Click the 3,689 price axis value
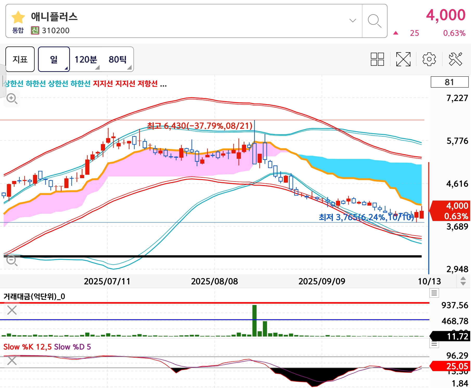This screenshot has height=388, width=471. [x=457, y=227]
